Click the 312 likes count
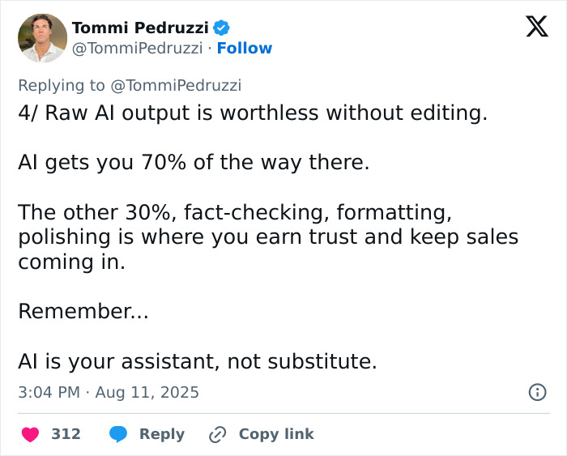Screen dimensions: 567x456 click(x=66, y=434)
